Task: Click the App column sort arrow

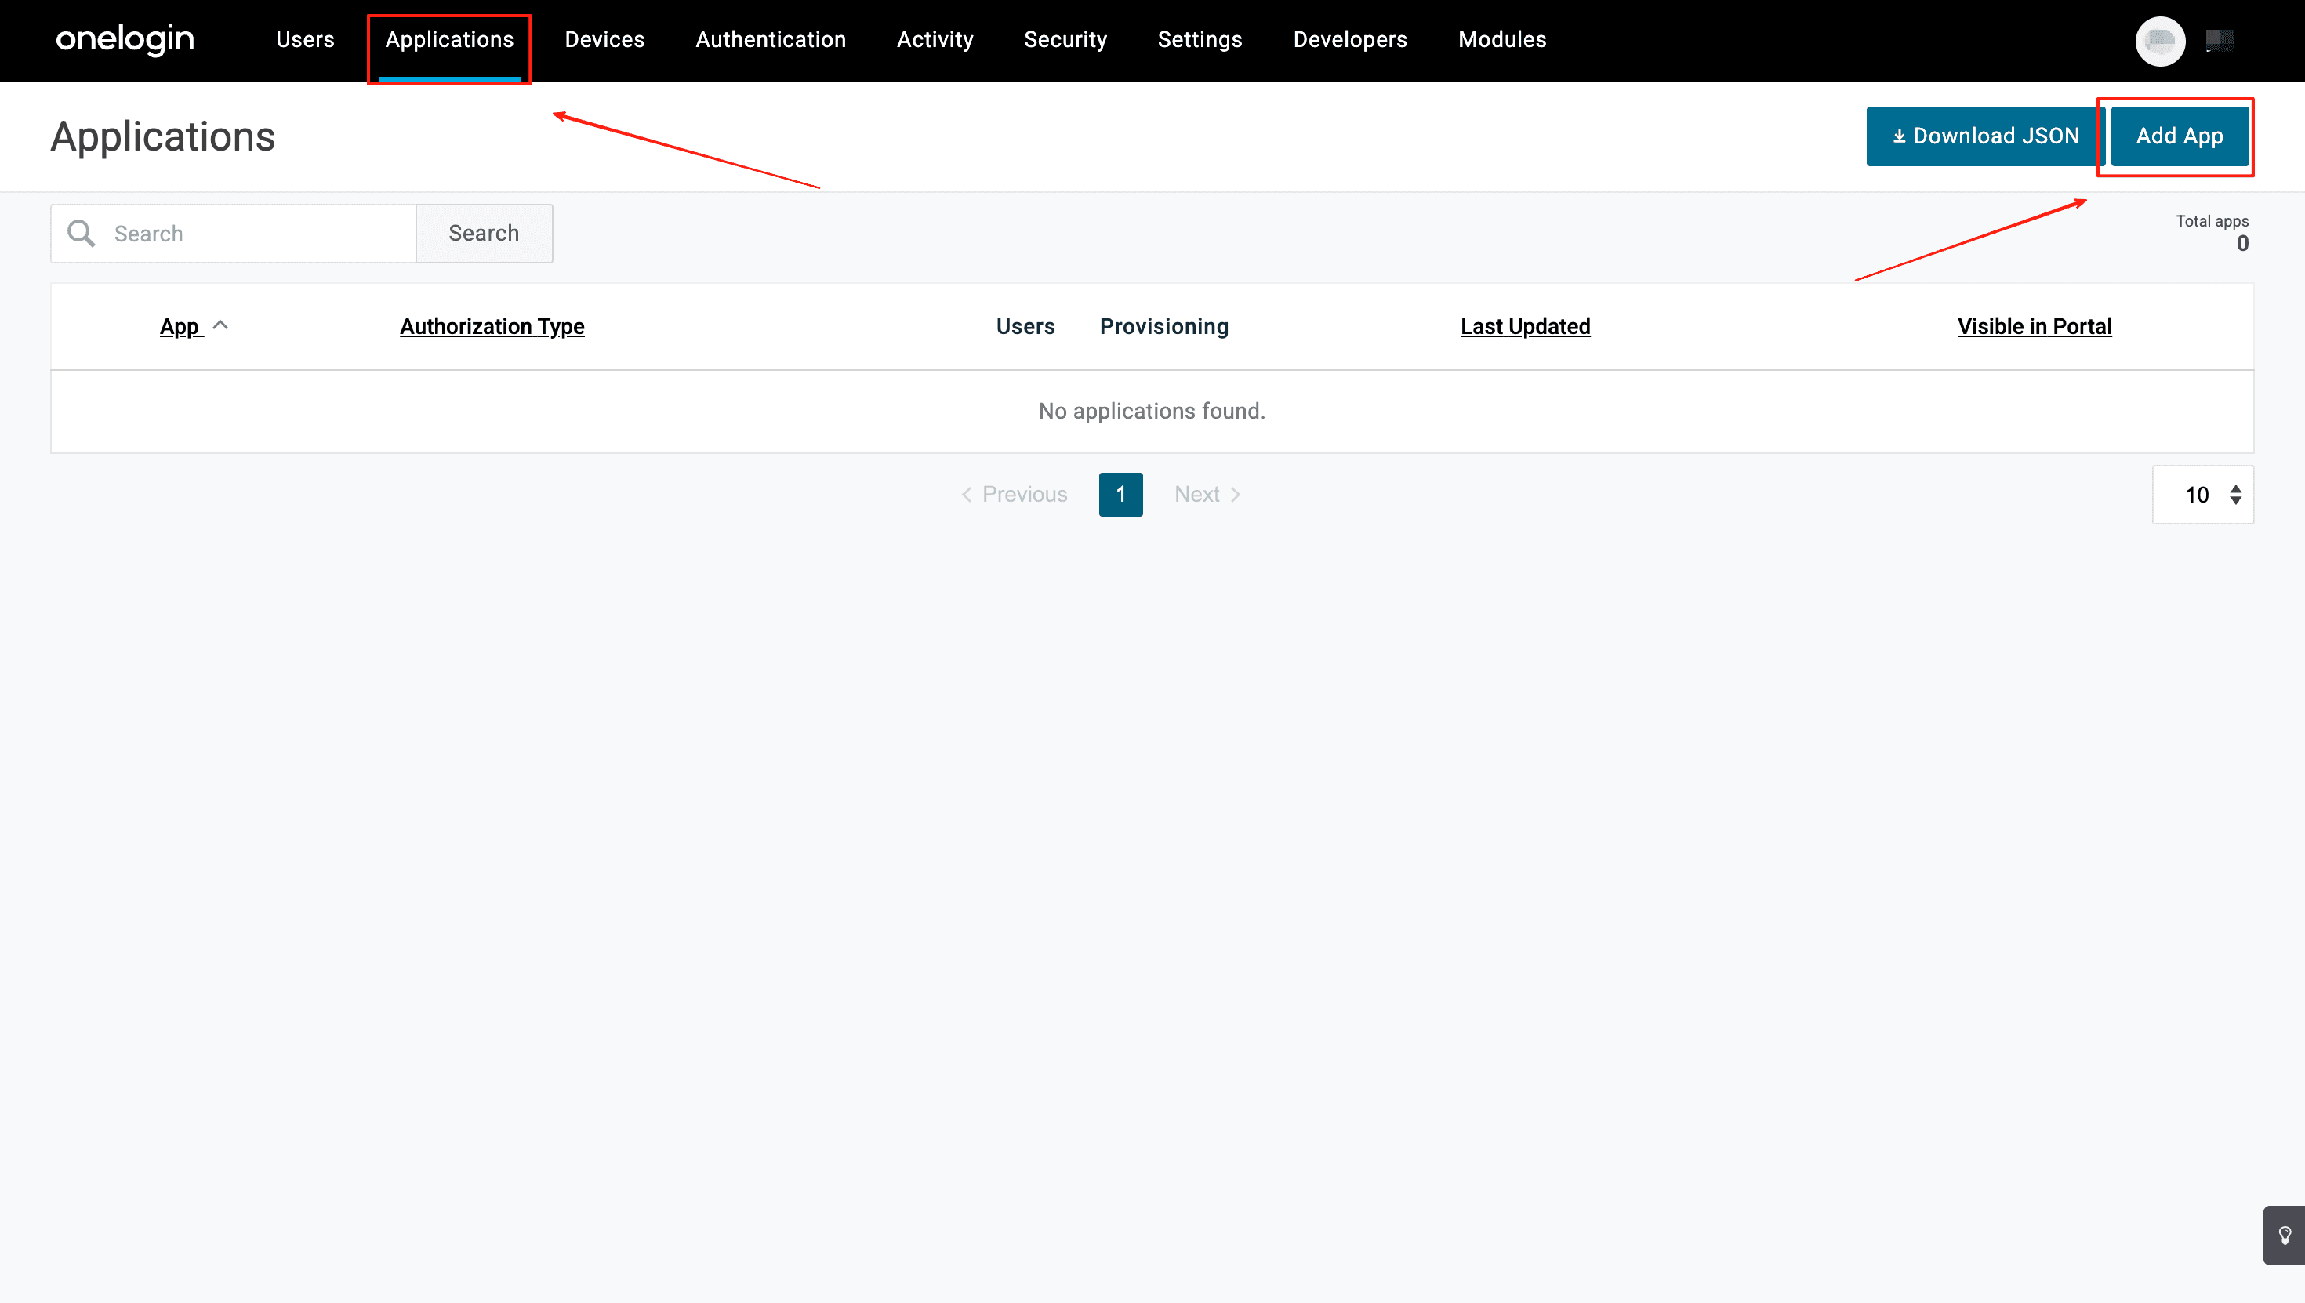Action: pyautogui.click(x=221, y=326)
